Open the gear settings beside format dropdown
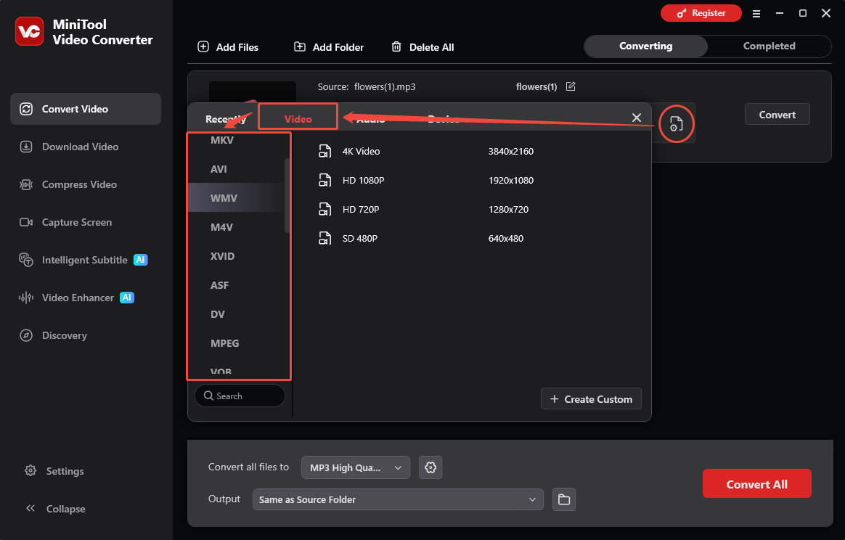 [430, 468]
